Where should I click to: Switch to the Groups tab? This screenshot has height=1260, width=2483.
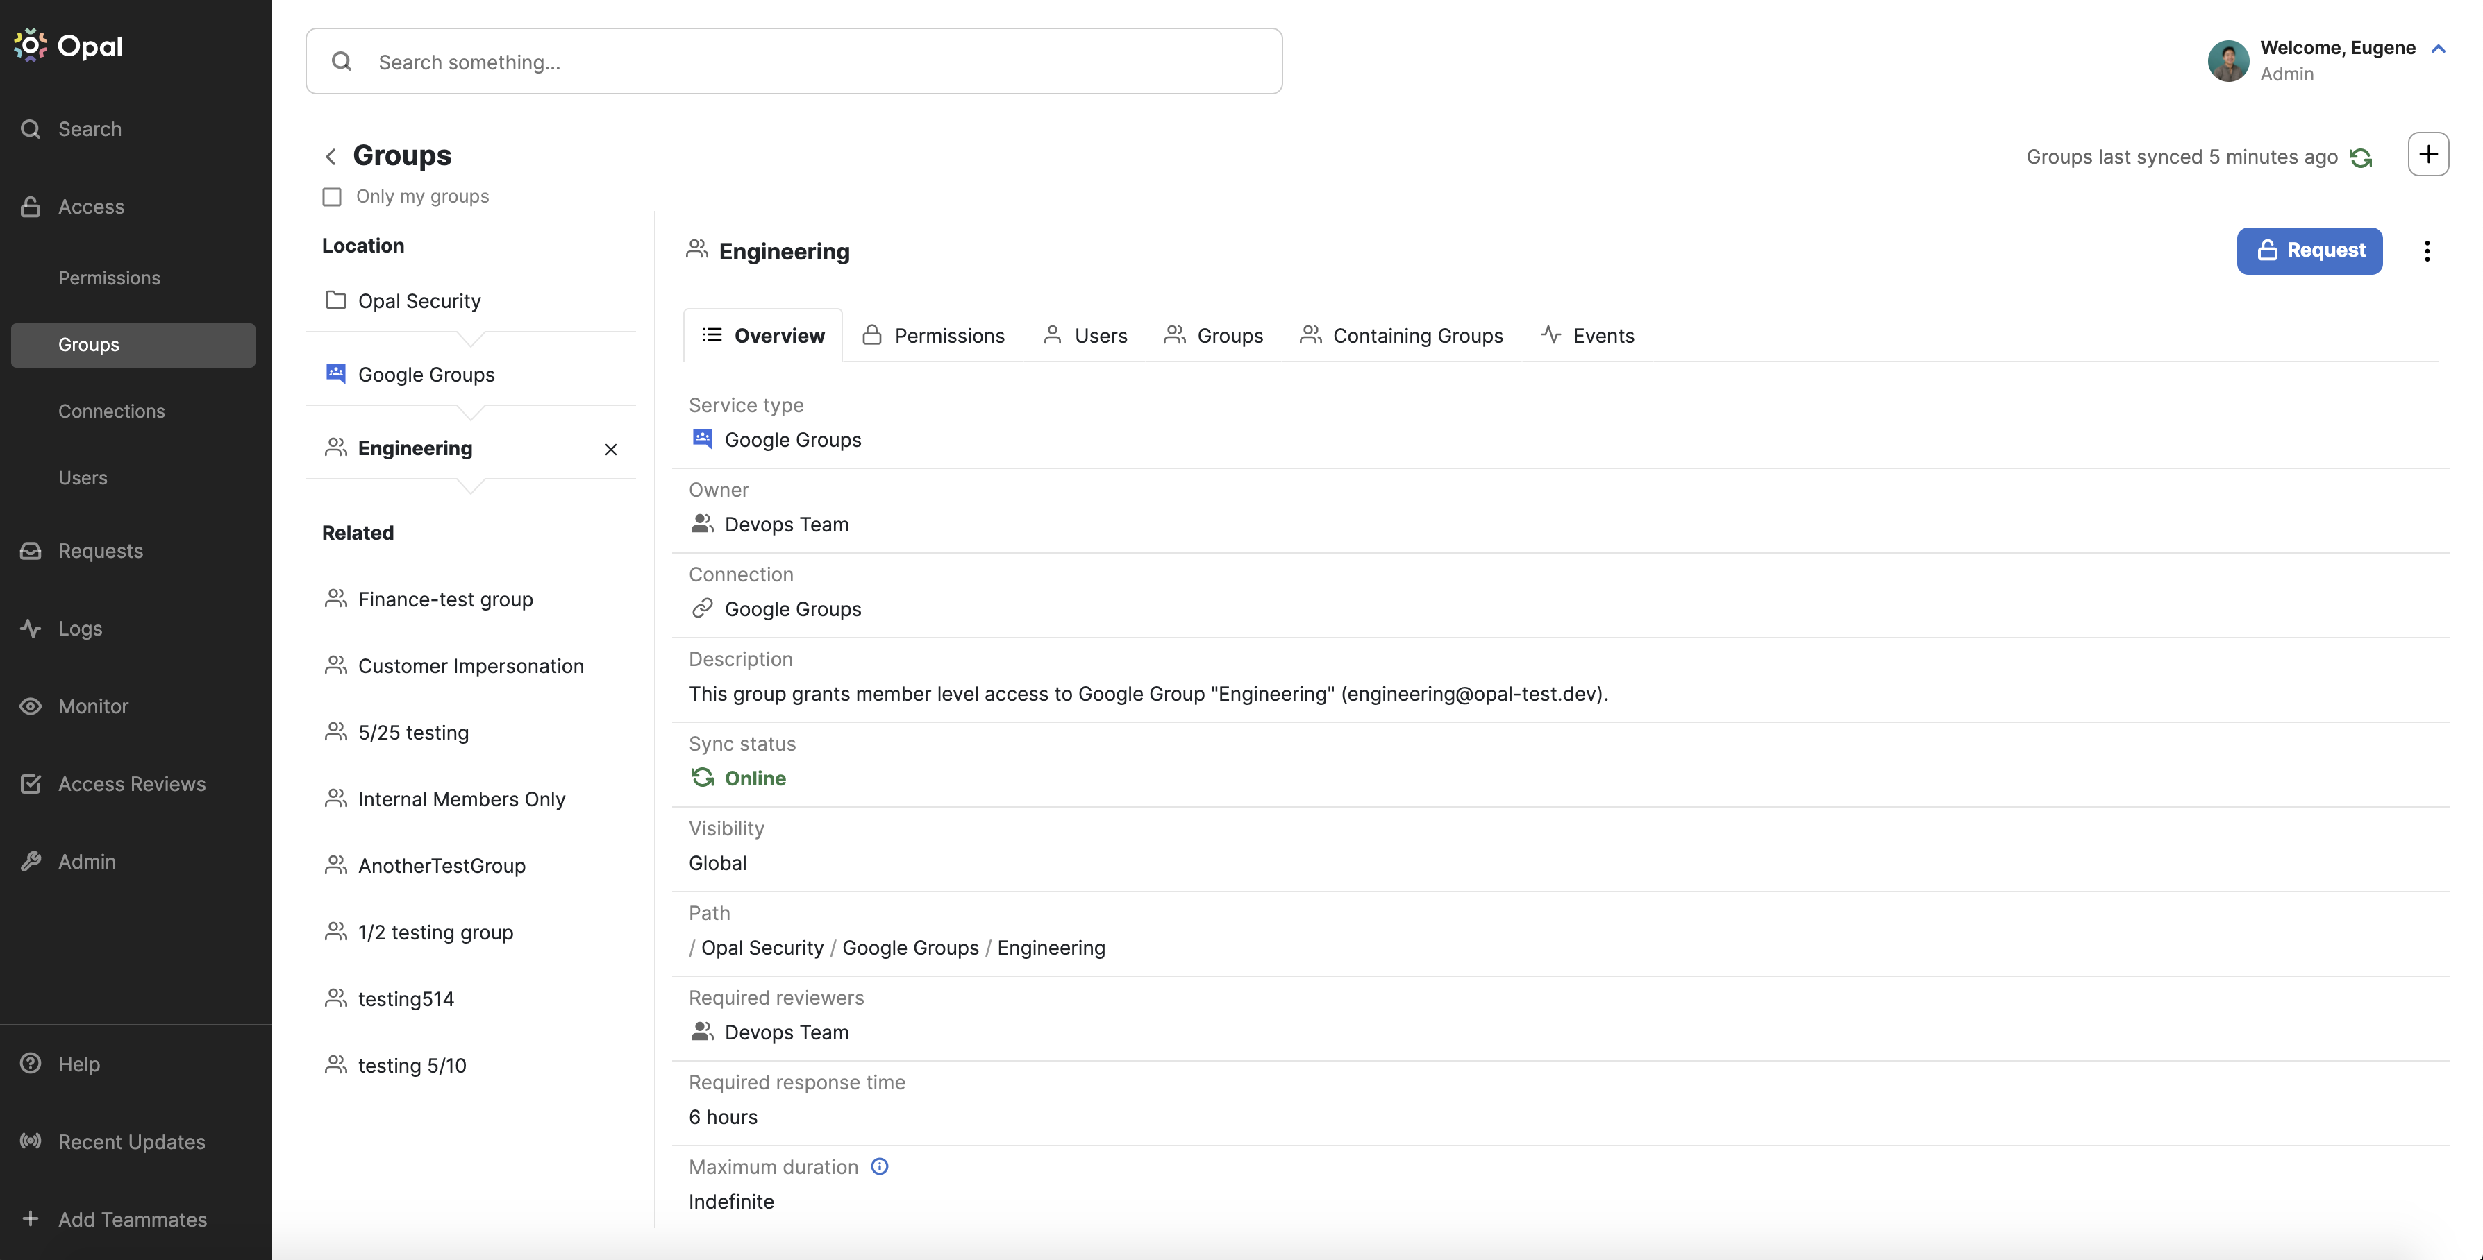[1214, 335]
